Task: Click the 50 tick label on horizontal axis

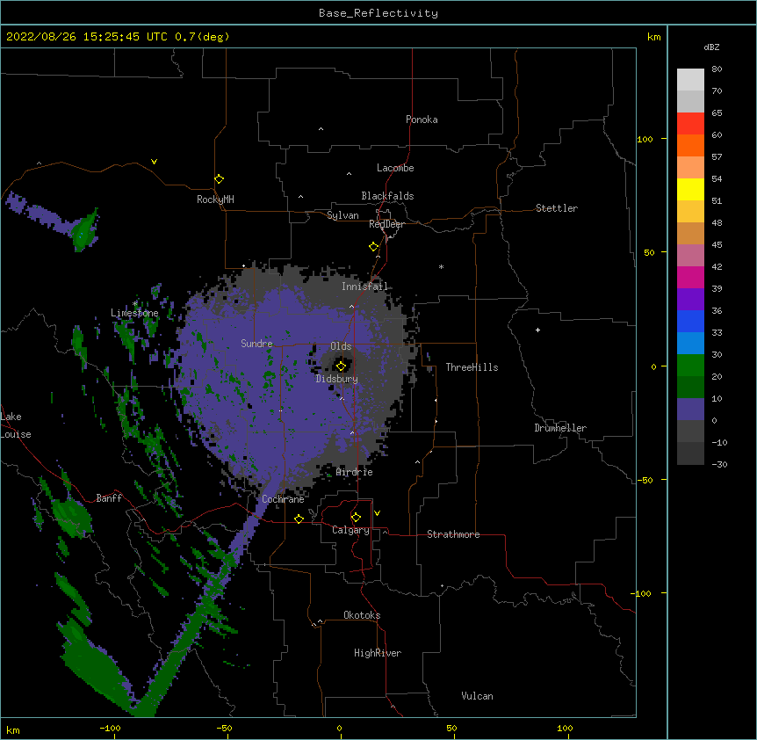Action: (451, 728)
